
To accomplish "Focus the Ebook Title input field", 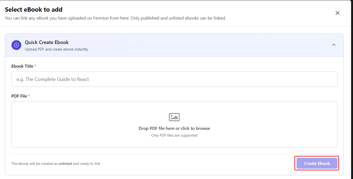I will pyautogui.click(x=174, y=79).
